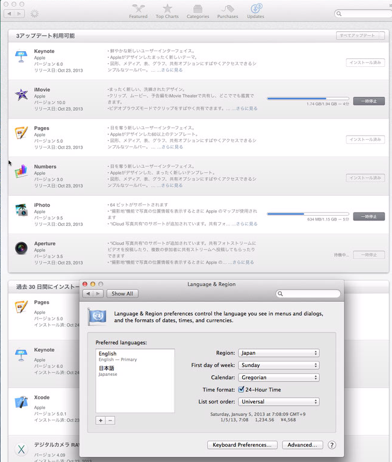This screenshot has height=462, width=392.
Task: Select Japanese 日本語 in preferred languages
Action: pos(135,370)
